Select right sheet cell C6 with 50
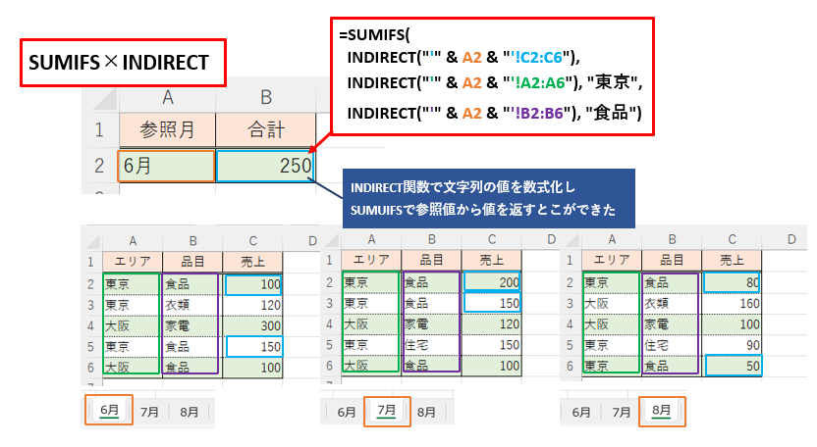817x447 pixels. [734, 366]
